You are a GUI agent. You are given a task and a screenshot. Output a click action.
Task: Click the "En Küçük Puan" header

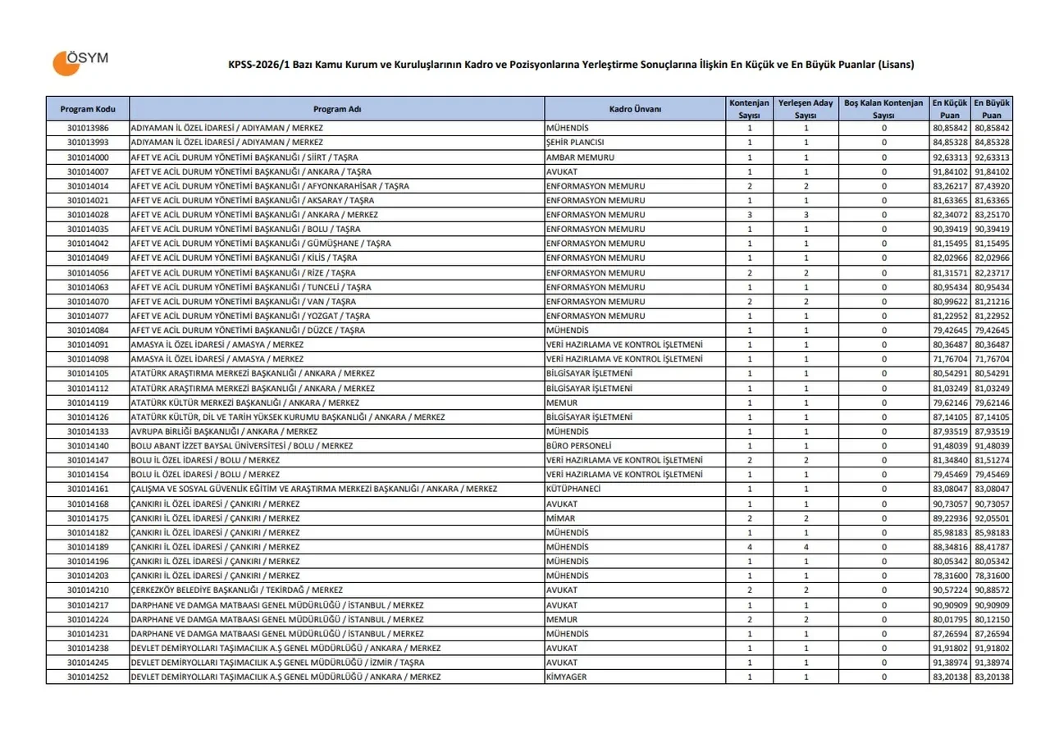tap(949, 109)
